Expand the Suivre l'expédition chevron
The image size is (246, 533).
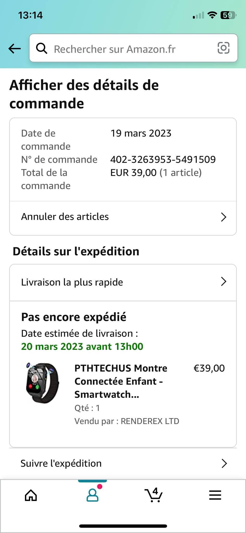point(224,464)
